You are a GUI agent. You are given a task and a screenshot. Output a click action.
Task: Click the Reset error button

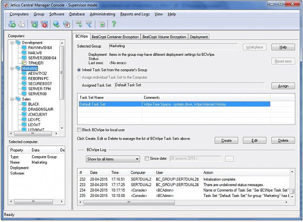[283, 61]
